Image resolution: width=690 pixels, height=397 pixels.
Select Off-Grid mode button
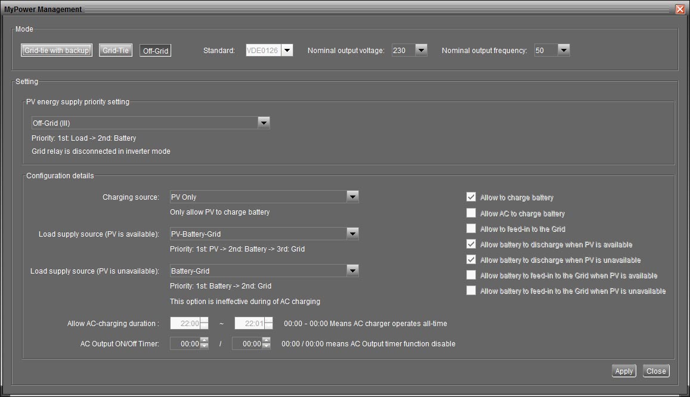155,51
